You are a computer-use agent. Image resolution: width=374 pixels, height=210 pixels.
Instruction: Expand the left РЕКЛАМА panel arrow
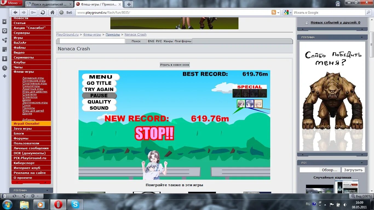(47, 190)
